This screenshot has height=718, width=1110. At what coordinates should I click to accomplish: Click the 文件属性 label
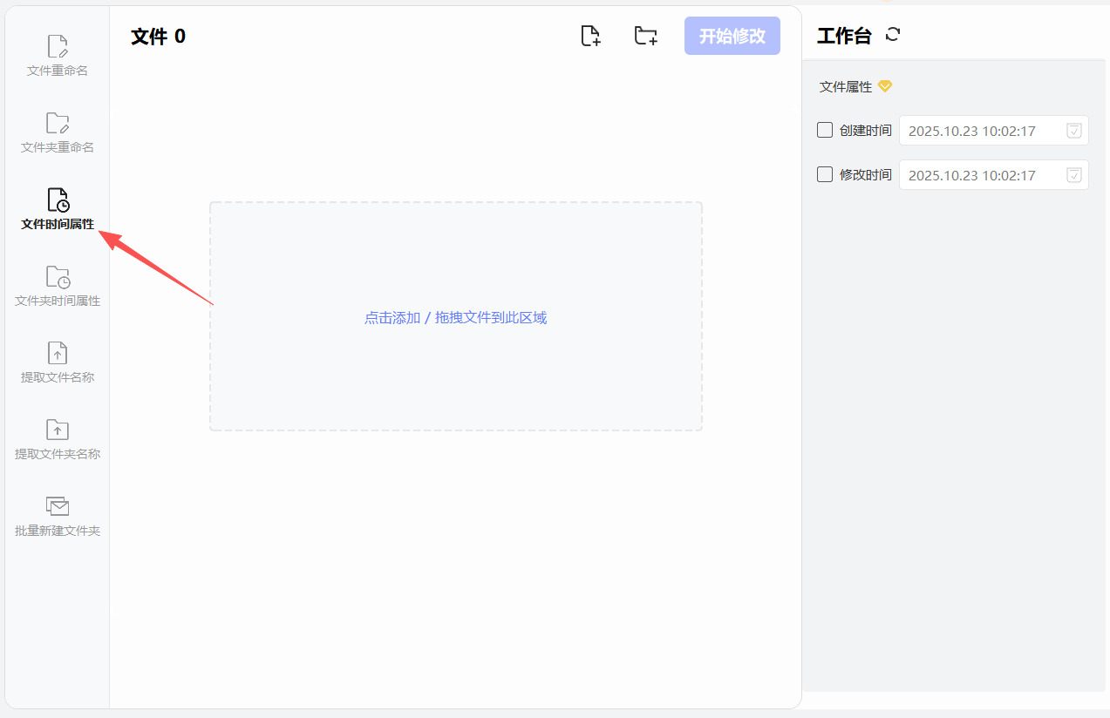point(846,87)
